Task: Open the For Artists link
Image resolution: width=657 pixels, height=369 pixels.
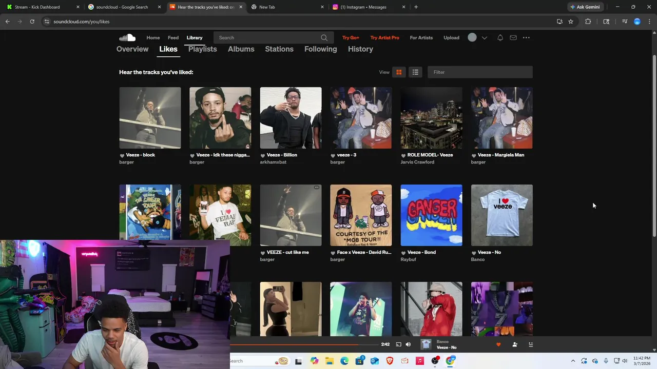Action: 421,37
